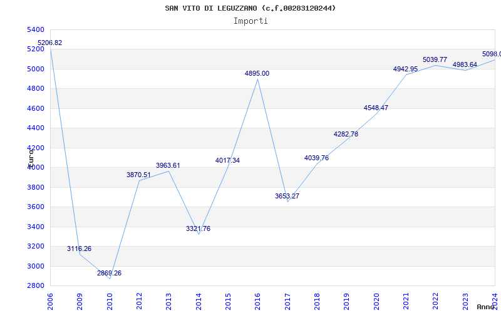The width and height of the screenshot is (501, 313).
Task: Select data label 4942.95
Action: tap(405, 69)
